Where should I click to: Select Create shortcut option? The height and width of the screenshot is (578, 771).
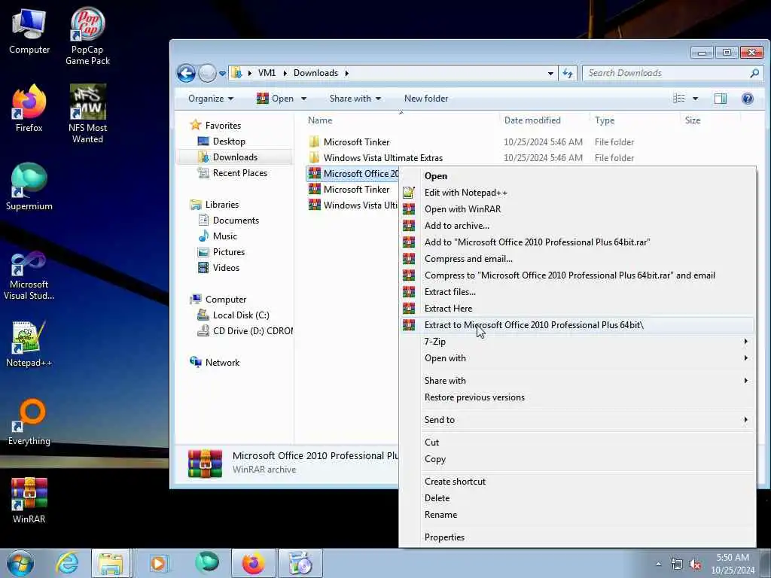tap(577, 482)
